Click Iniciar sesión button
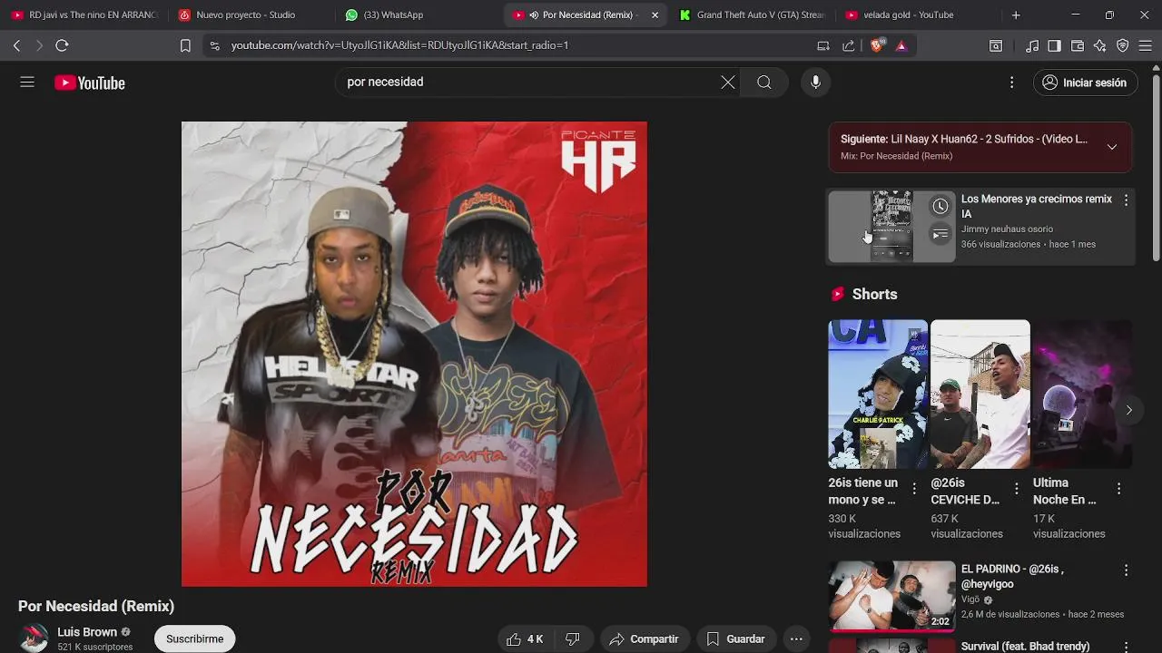 1085,83
